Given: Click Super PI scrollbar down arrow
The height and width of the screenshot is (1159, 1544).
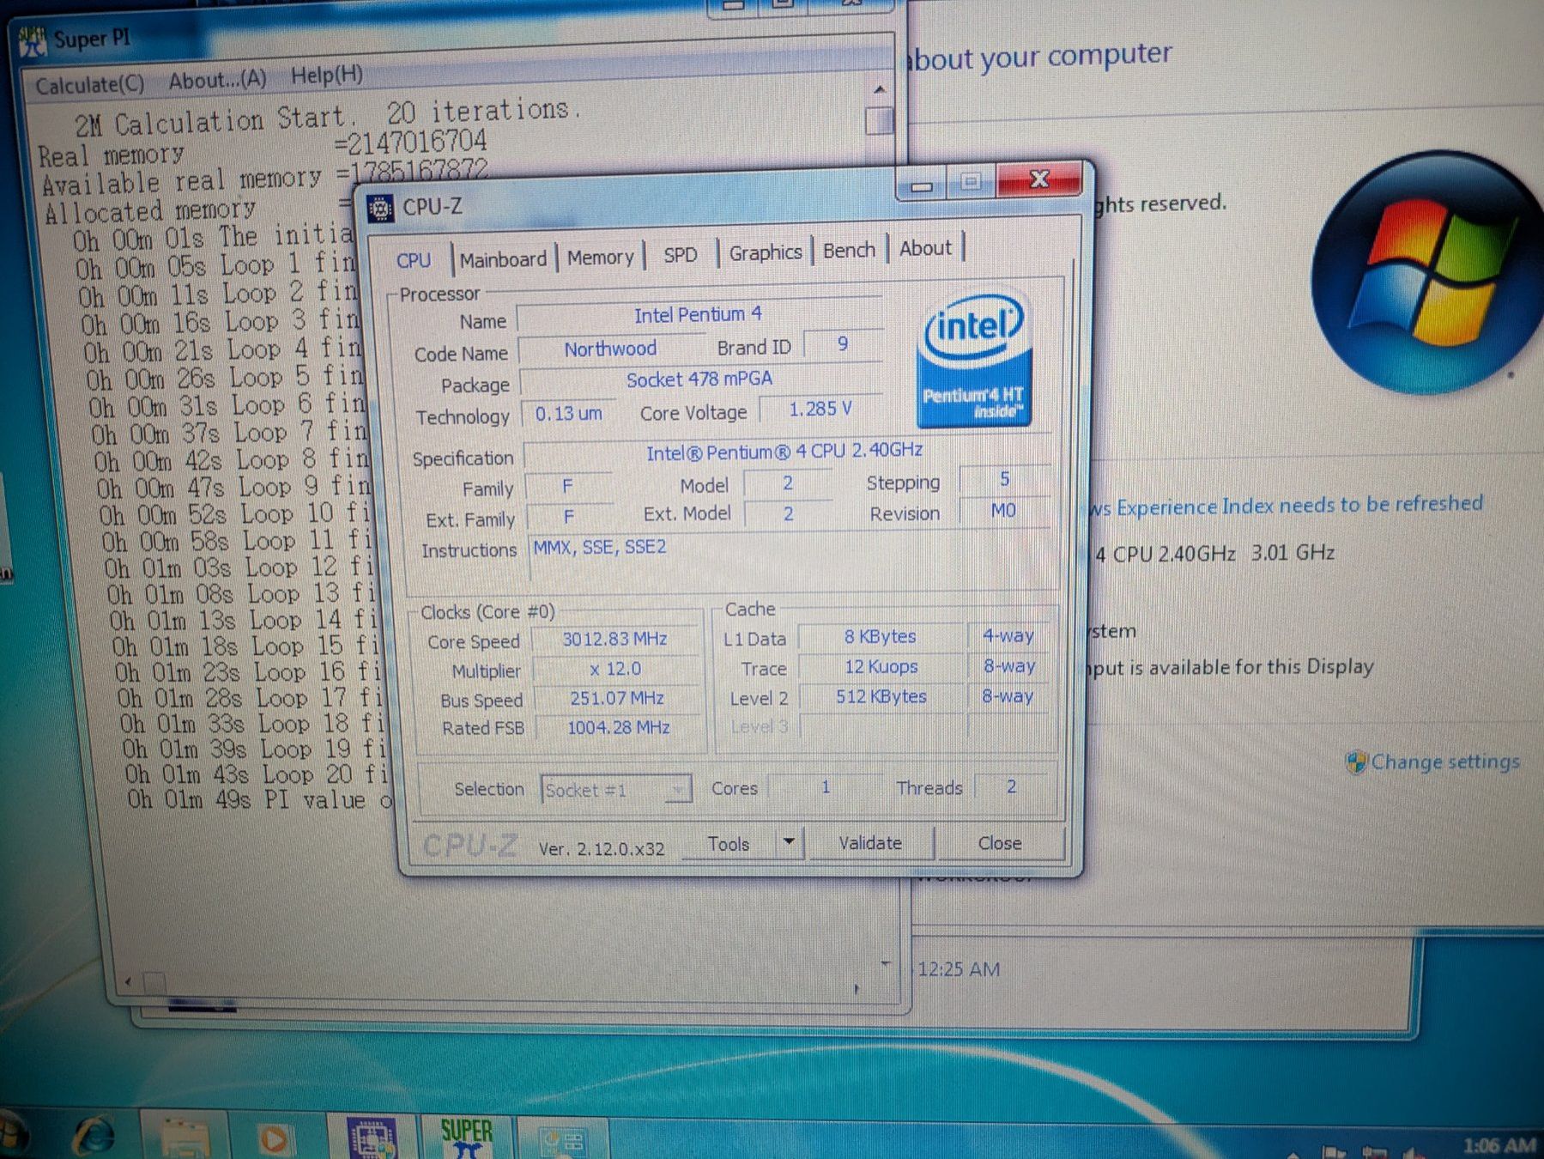Looking at the screenshot, I should tap(885, 964).
